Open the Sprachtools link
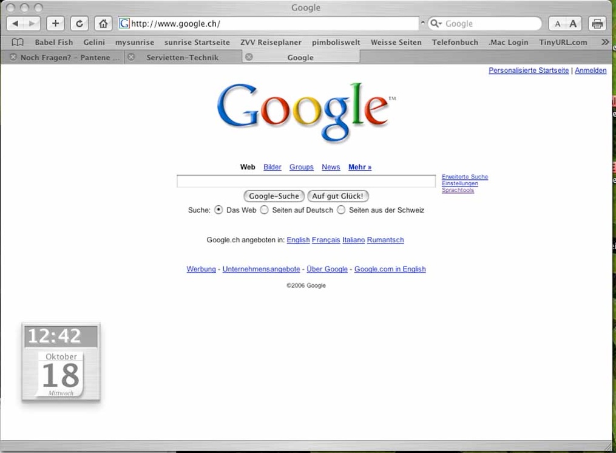 tap(458, 190)
